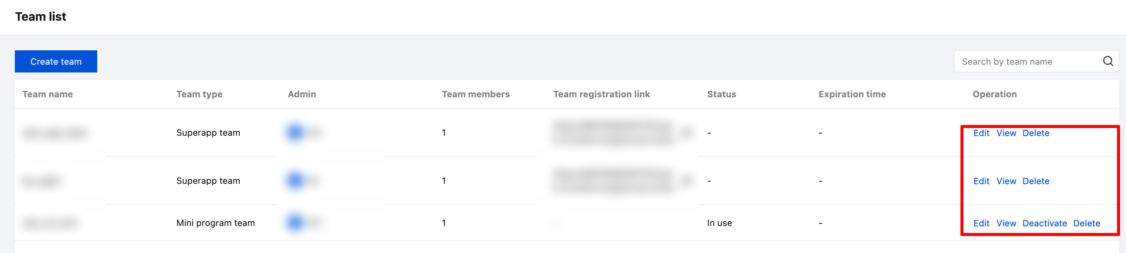Edit the first Superapp team

coord(981,133)
